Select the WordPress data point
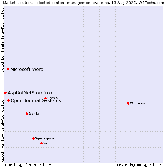167x167 pixels. click(128, 103)
